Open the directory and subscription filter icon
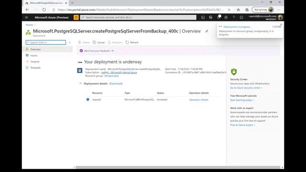 click(210, 17)
